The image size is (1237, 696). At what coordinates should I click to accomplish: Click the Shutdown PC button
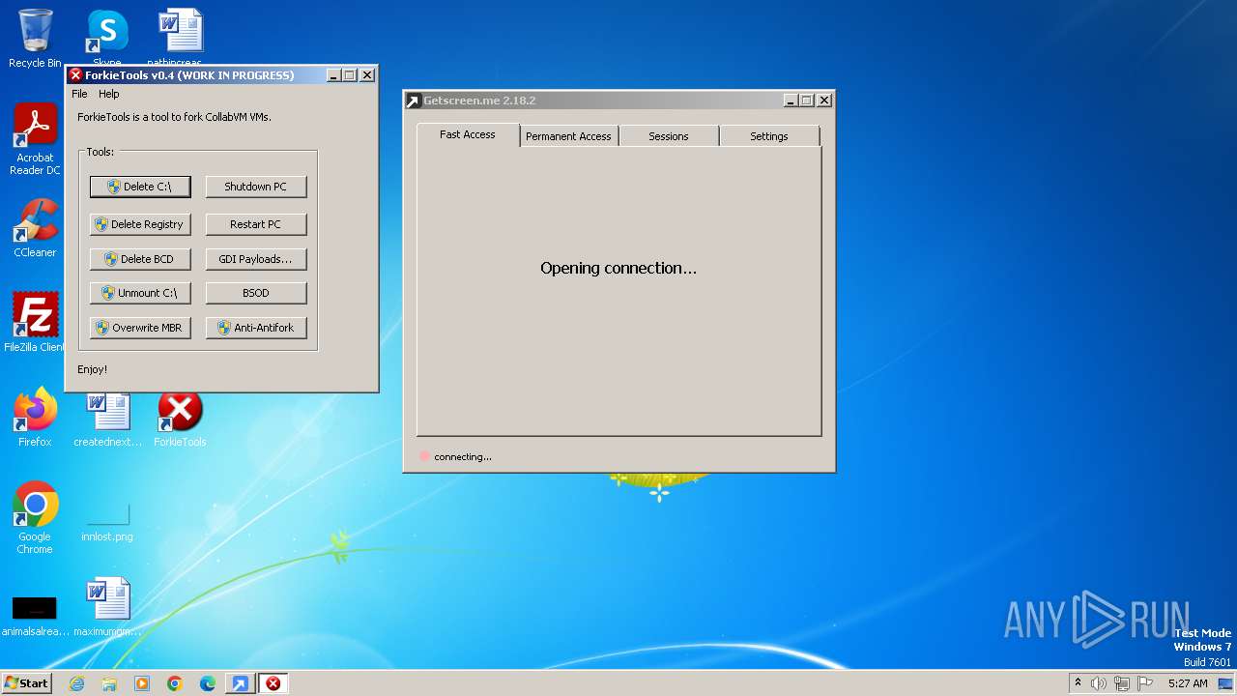click(x=256, y=187)
